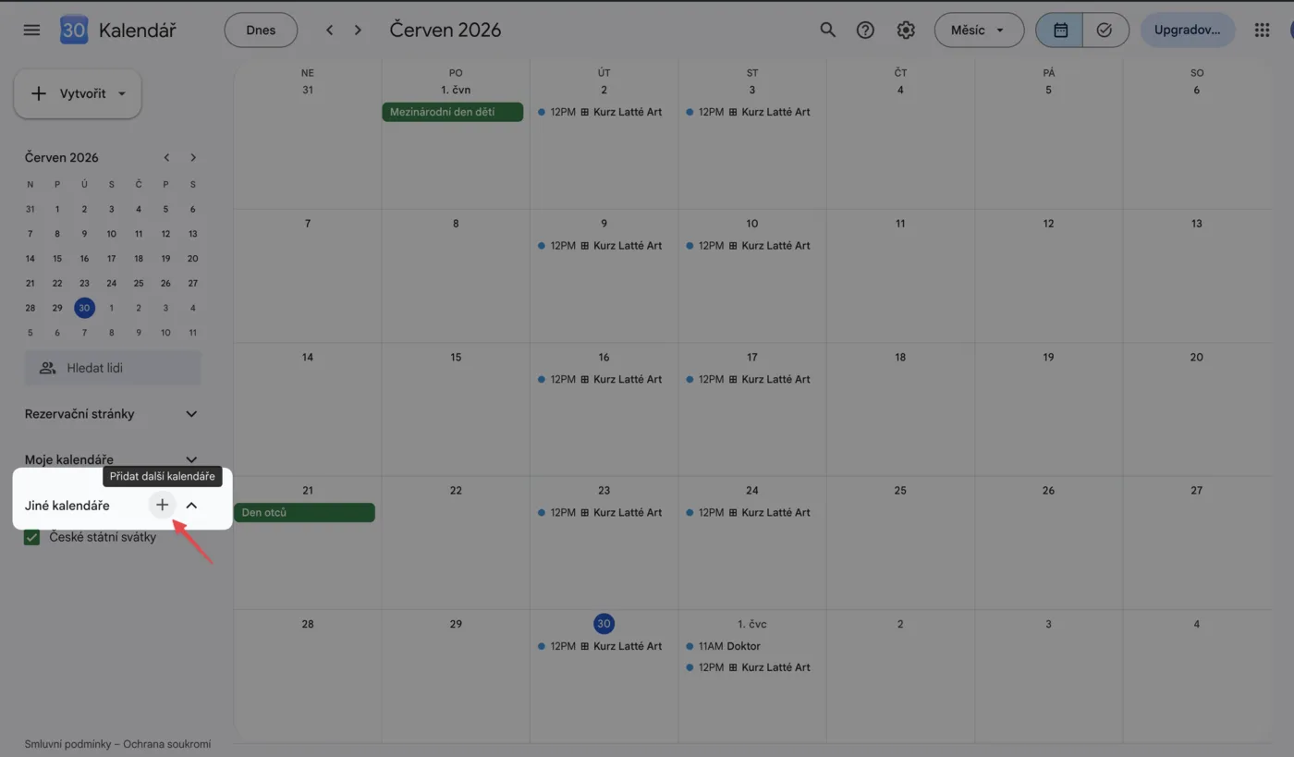Open the main hamburger menu
This screenshot has height=757, width=1294.
tap(31, 30)
